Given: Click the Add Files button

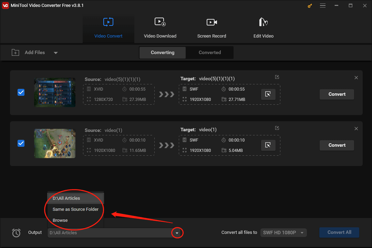Looking at the screenshot, I should click(x=35, y=52).
